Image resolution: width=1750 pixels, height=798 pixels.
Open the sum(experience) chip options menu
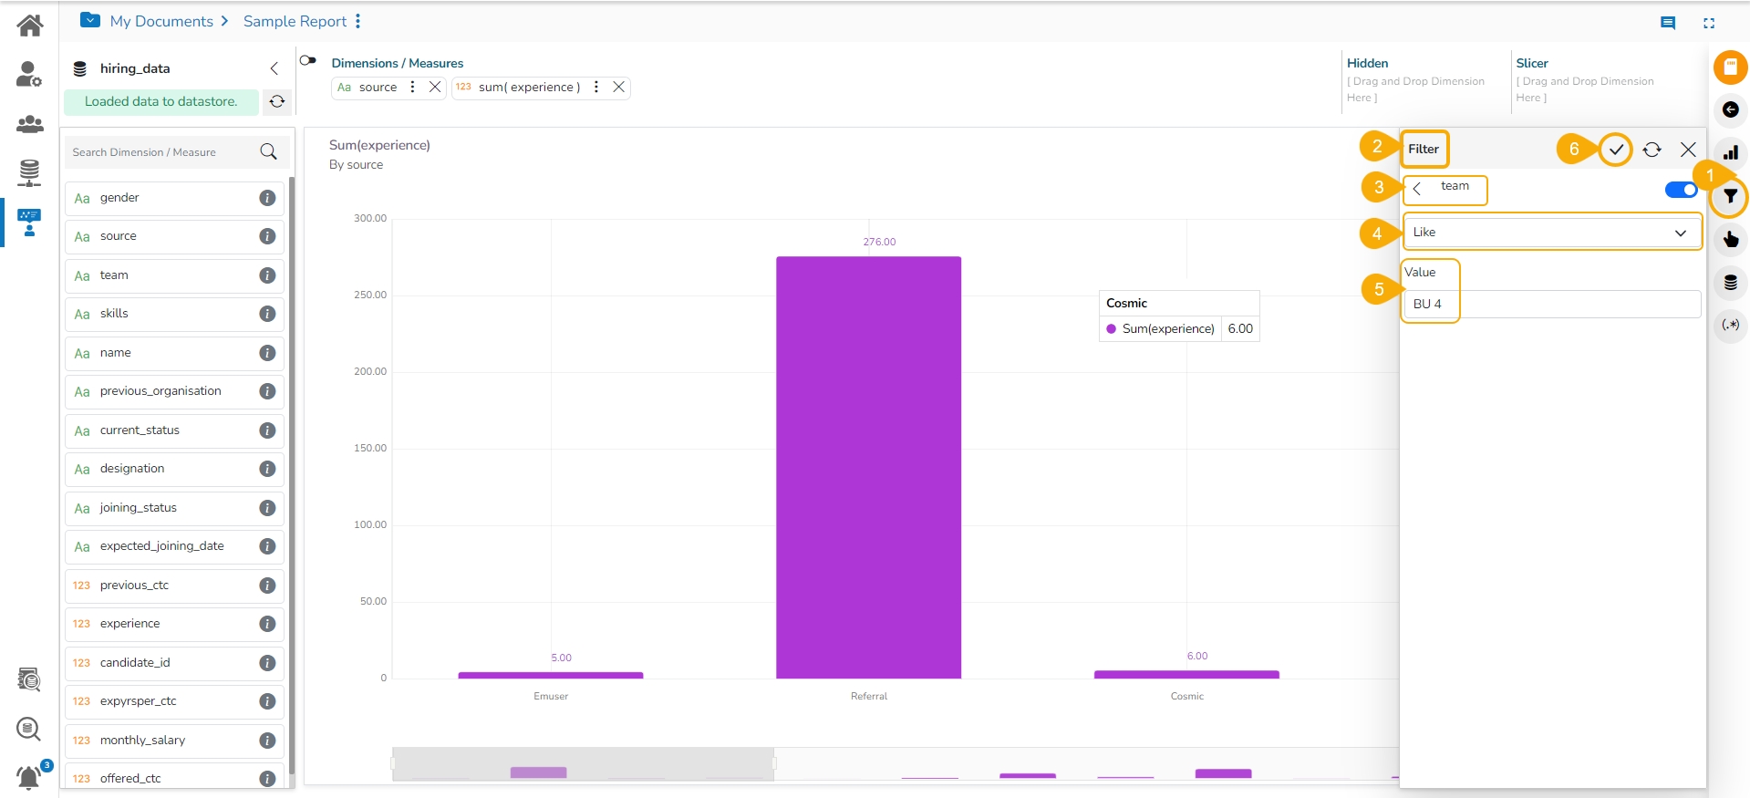coord(596,87)
